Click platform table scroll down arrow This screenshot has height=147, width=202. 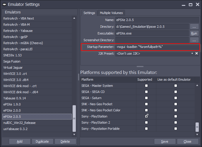197,134
